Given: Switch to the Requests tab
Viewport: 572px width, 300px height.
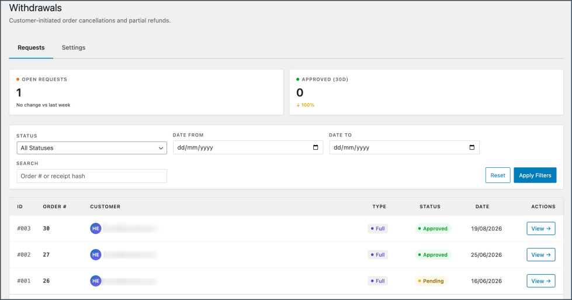Looking at the screenshot, I should [31, 47].
